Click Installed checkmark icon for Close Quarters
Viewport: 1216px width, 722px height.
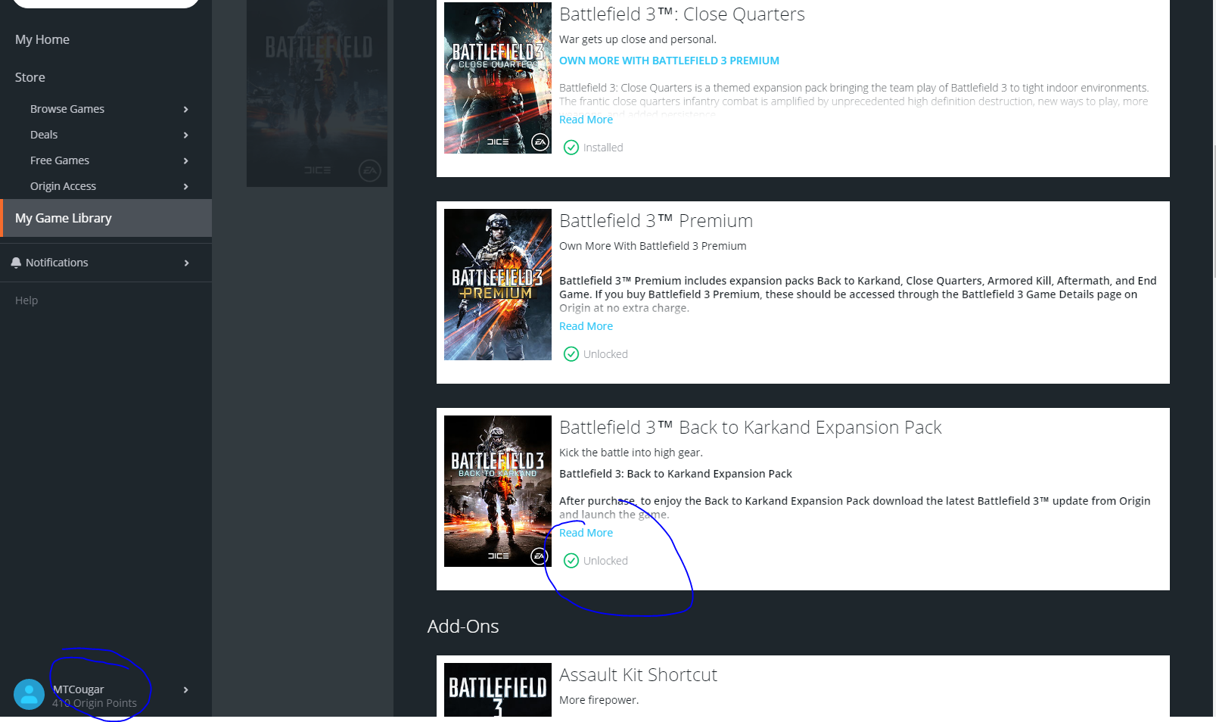click(x=571, y=148)
